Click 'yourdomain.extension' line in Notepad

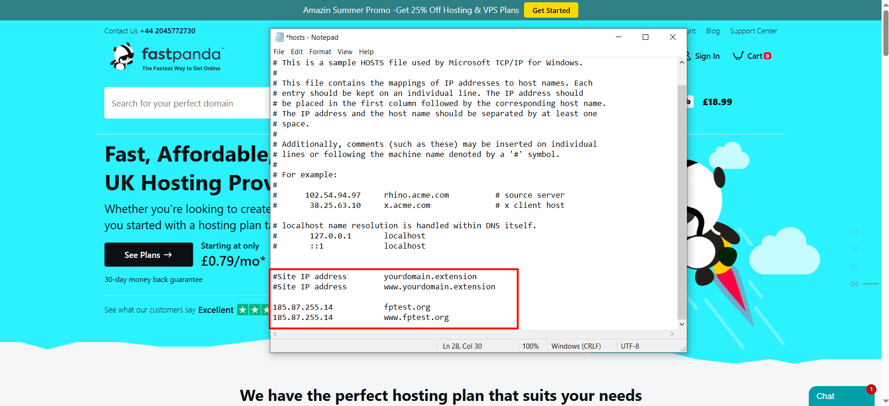click(430, 276)
